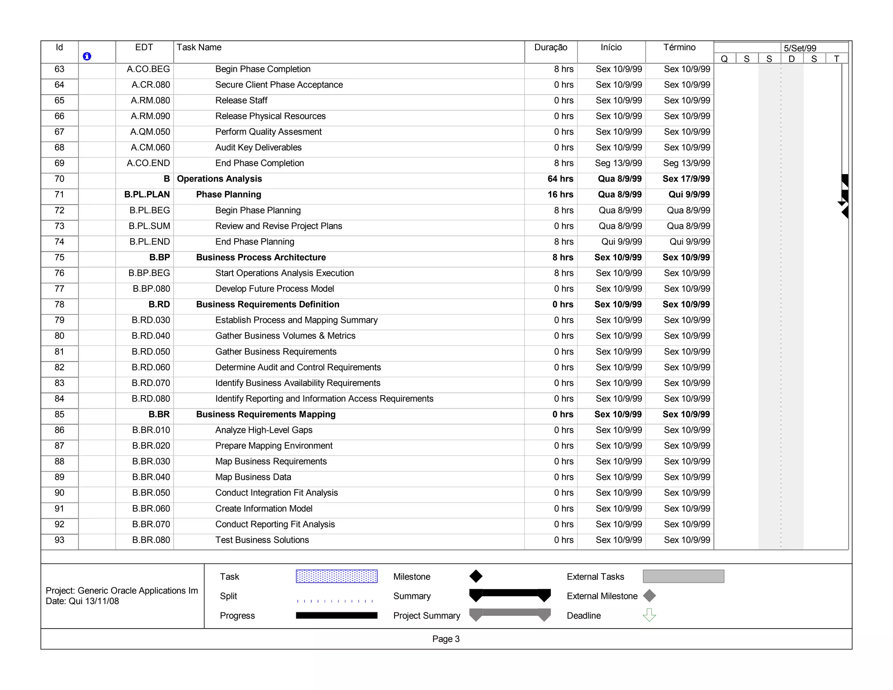Viewport: 893px width, 690px height.
Task: Select Identify Reporting and Information Access Requirements
Action: [324, 399]
